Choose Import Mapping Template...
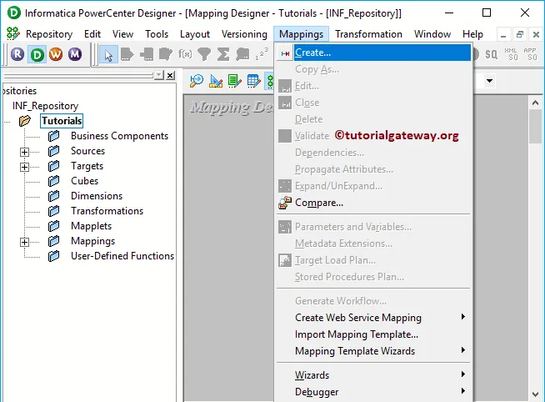The image size is (545, 402). click(x=373, y=334)
